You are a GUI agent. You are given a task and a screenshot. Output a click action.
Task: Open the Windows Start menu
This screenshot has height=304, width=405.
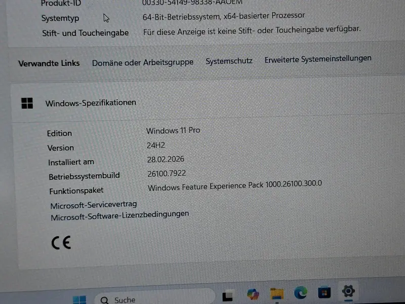79,300
